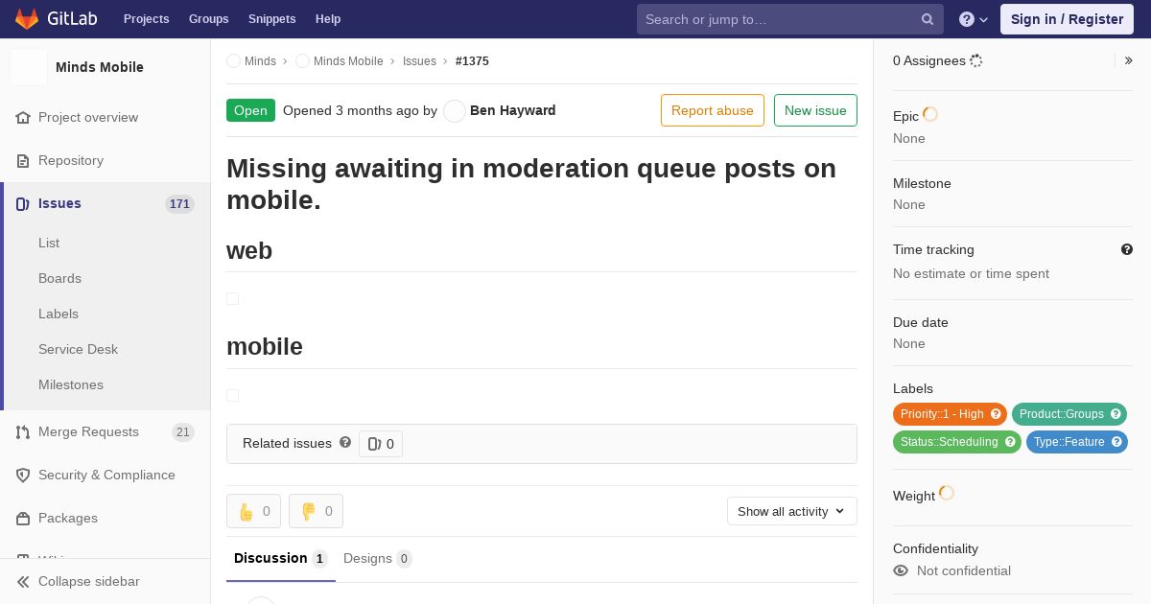Click the Not confidential eye icon
The width and height of the screenshot is (1151, 604).
(901, 570)
